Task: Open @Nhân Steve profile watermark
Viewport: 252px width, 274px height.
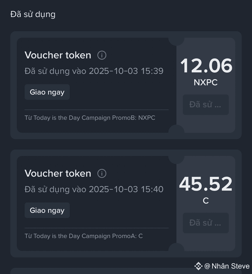Action: (227, 266)
